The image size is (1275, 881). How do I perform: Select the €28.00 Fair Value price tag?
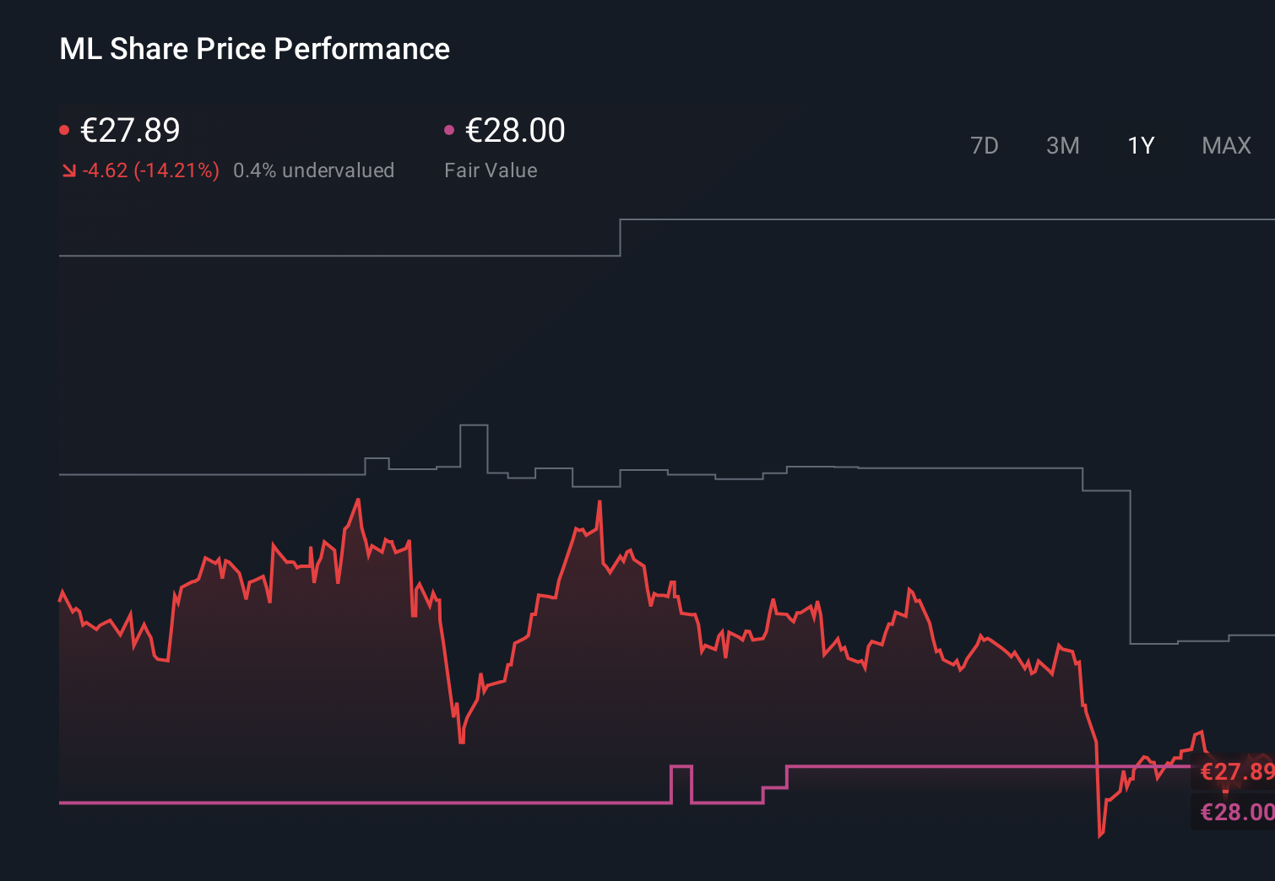1234,813
